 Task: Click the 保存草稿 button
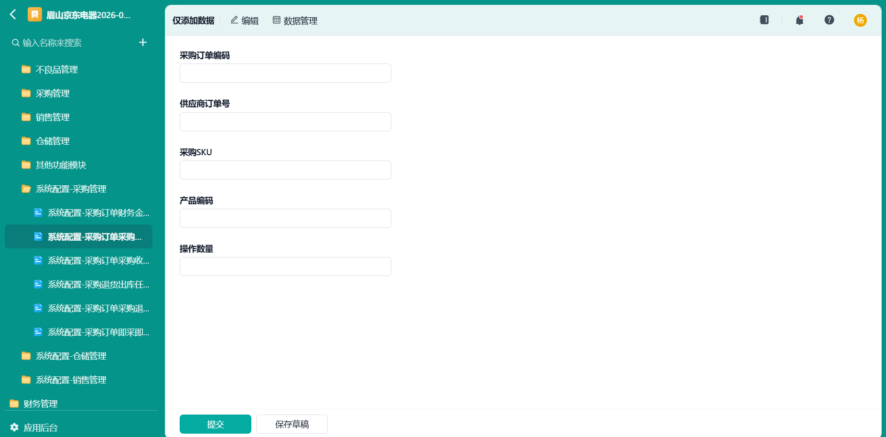(x=292, y=424)
